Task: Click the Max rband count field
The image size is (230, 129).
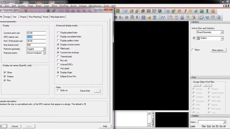Action: click(x=36, y=45)
